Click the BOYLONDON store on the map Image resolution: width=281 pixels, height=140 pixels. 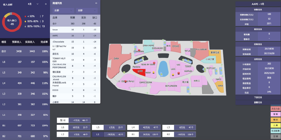[x=171, y=86]
